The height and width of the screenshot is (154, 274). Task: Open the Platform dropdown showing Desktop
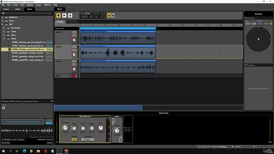tap(226, 147)
